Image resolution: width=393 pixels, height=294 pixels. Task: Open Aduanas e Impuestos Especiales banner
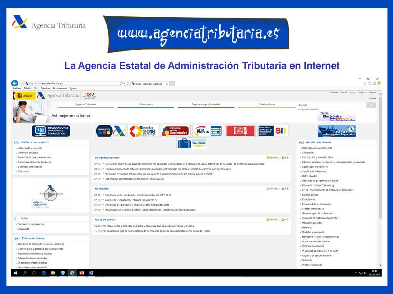tap(337, 131)
